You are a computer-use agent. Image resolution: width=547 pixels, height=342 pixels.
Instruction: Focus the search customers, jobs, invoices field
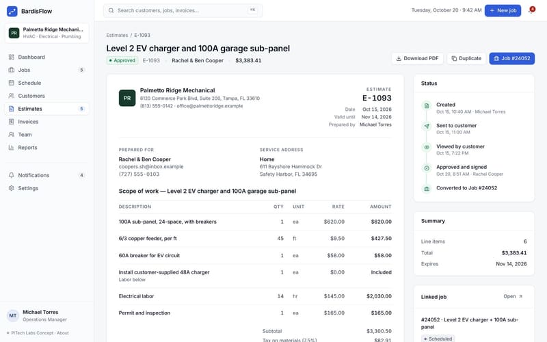point(183,10)
